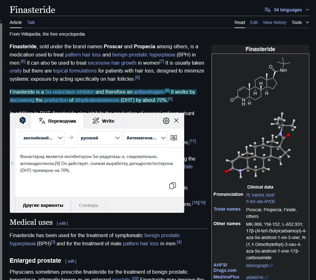Click citation reference [7]
The image size is (316, 280).
[161, 61]
